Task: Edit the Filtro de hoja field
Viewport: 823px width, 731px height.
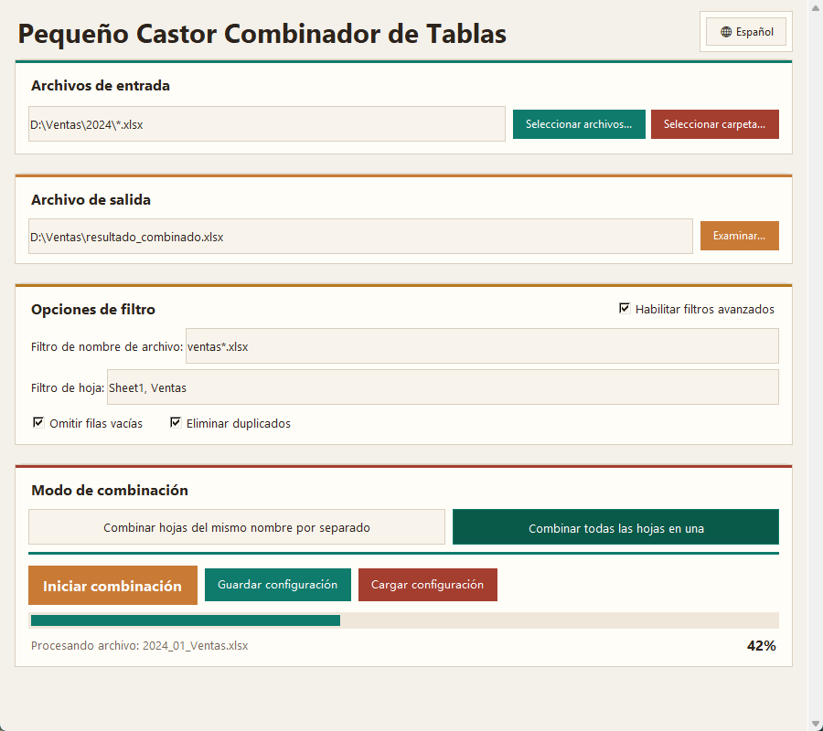Action: coord(443,387)
